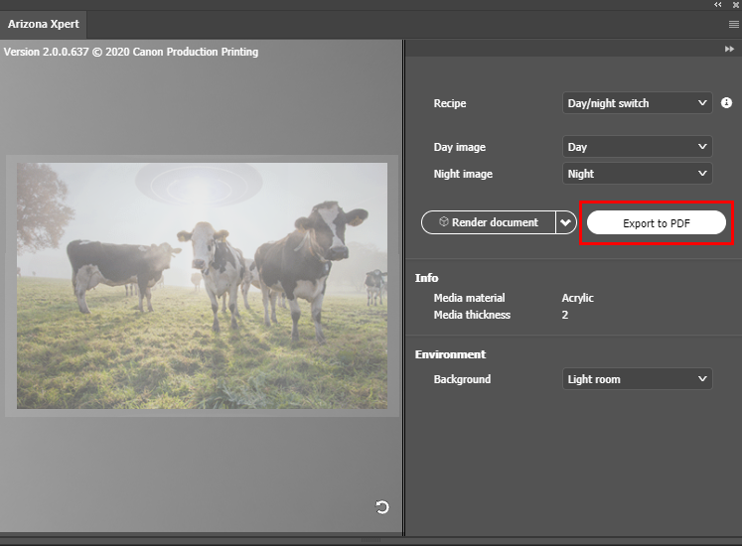Click the Media thickness label
The height and width of the screenshot is (546, 742).
pos(472,315)
